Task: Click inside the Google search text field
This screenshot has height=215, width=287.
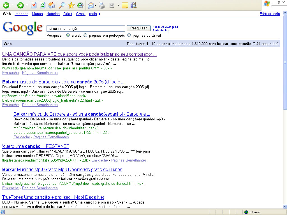Action: [x=85, y=29]
